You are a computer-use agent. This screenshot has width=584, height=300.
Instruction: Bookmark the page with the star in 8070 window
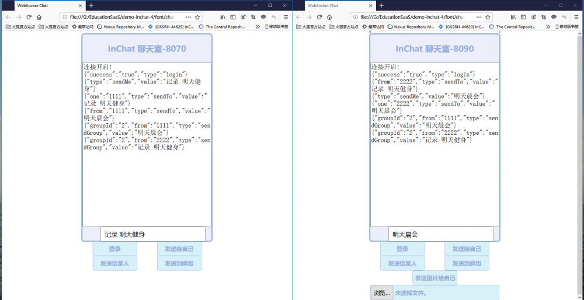(x=197, y=17)
